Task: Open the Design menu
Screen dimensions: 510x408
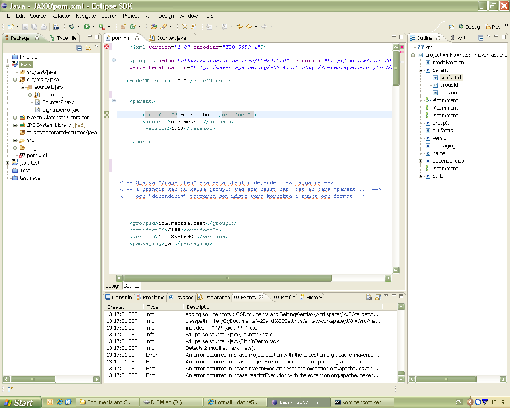Action: [x=166, y=16]
